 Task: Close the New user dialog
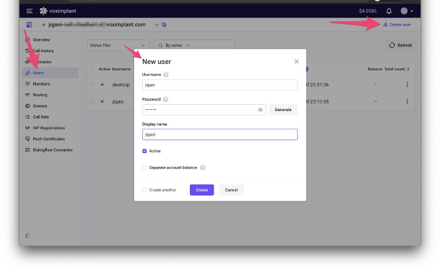coord(296,61)
